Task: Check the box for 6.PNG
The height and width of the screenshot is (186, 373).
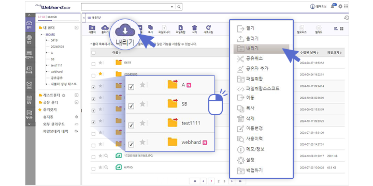Action: [x=93, y=168]
